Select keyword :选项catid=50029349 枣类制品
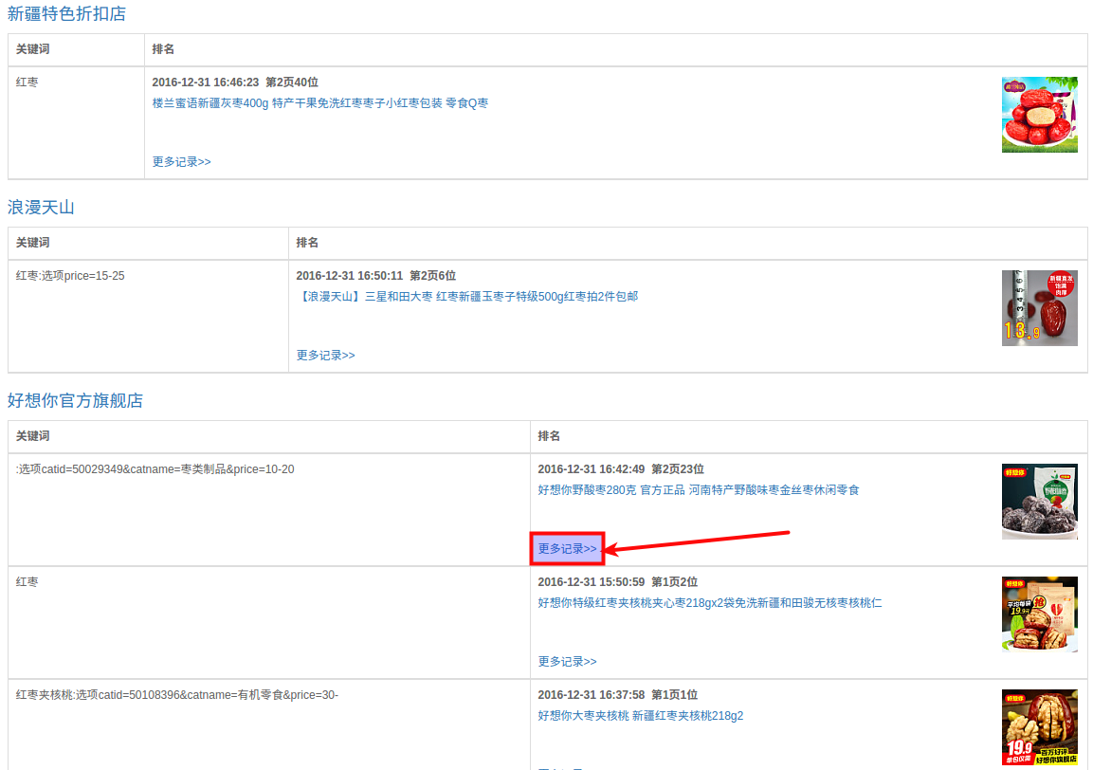Screen dimensions: 1093x770 [155, 469]
